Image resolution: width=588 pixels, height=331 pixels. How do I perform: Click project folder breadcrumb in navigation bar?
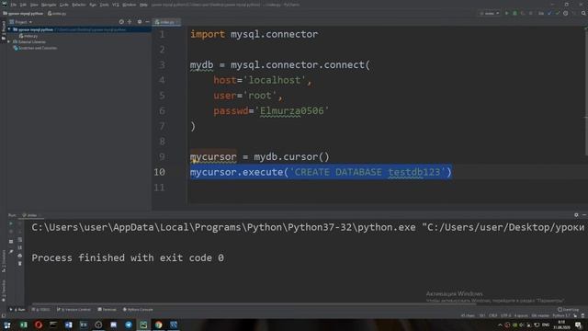(23, 14)
